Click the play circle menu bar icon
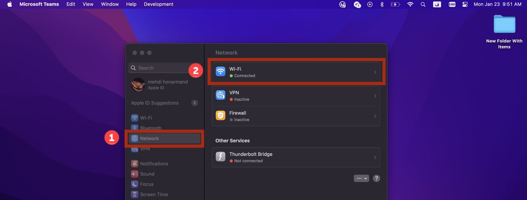The height and width of the screenshot is (200, 527). click(x=370, y=4)
